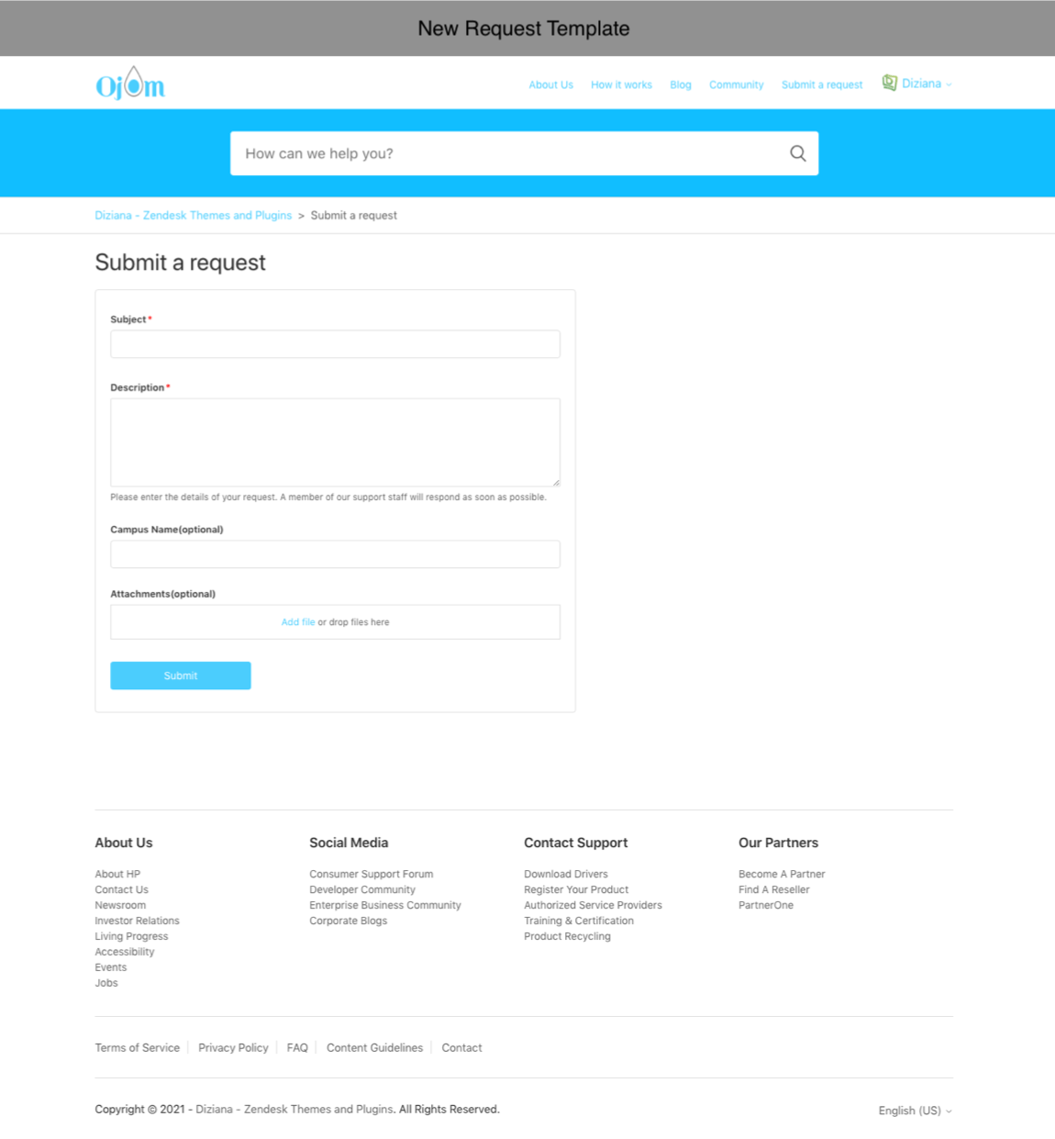Click into the Description text area
Viewport: 1055px width, 1139px height.
click(335, 441)
